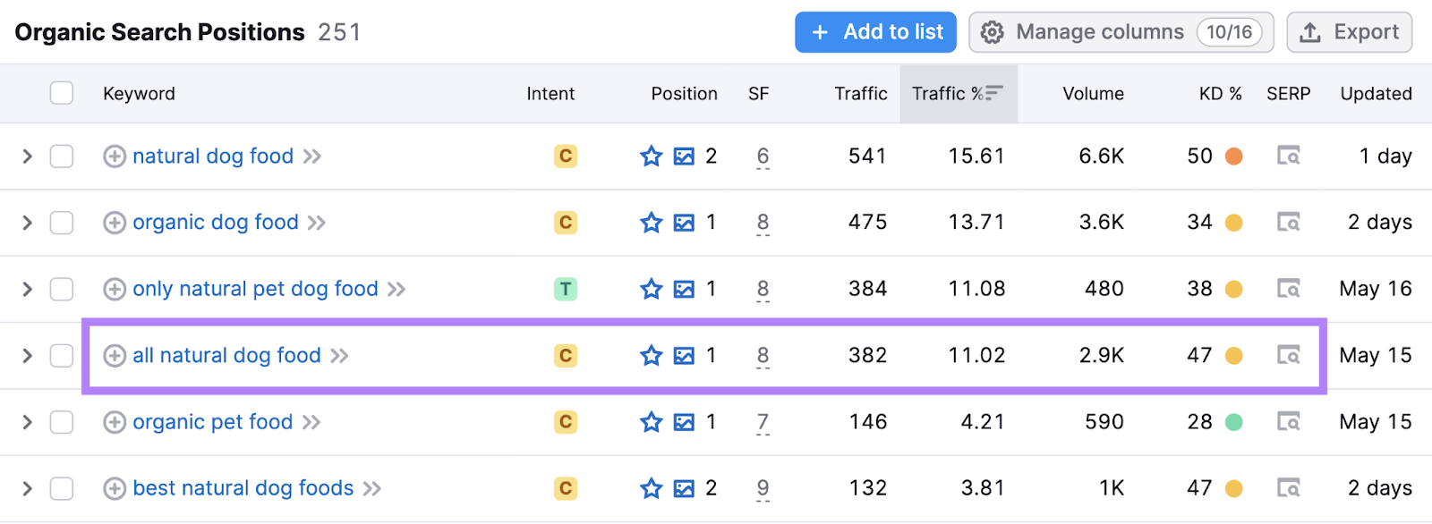This screenshot has width=1432, height=524.
Task: Open the natural dog food keyword link
Action: tap(213, 156)
